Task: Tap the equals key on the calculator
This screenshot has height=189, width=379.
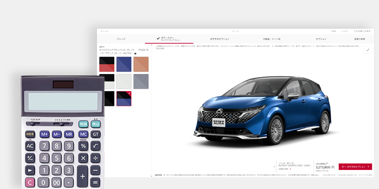Action: click(x=96, y=182)
